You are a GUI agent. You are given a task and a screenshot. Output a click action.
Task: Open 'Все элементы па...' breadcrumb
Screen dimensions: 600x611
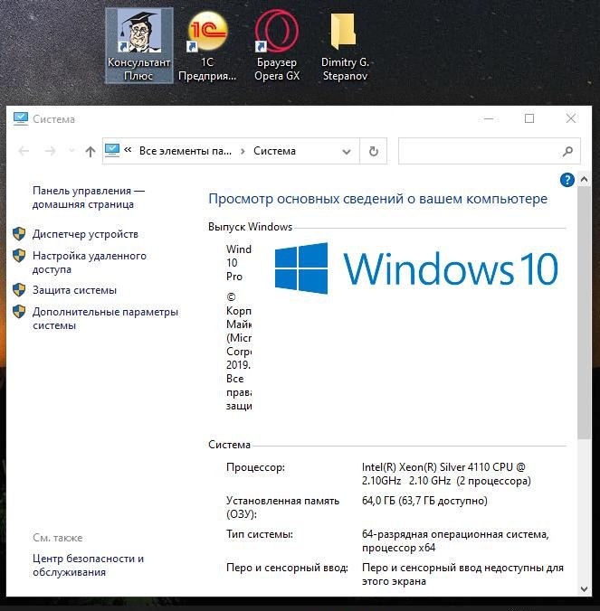(186, 151)
